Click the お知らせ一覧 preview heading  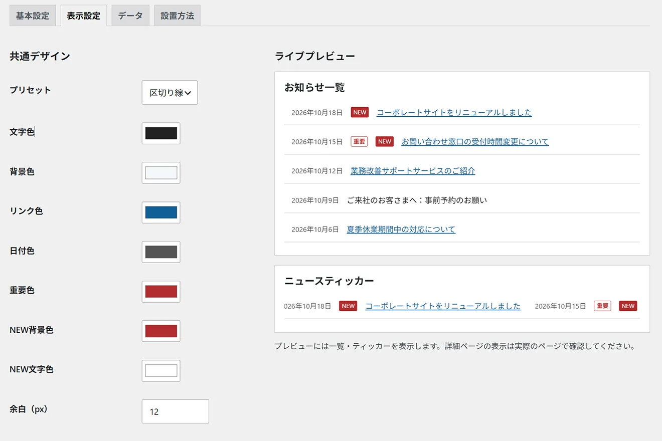314,87
